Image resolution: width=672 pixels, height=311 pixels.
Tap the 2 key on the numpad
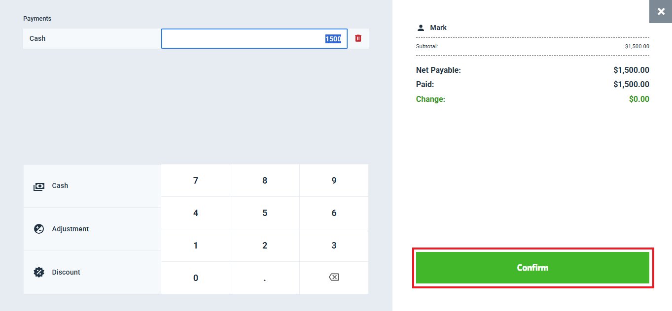(x=265, y=246)
